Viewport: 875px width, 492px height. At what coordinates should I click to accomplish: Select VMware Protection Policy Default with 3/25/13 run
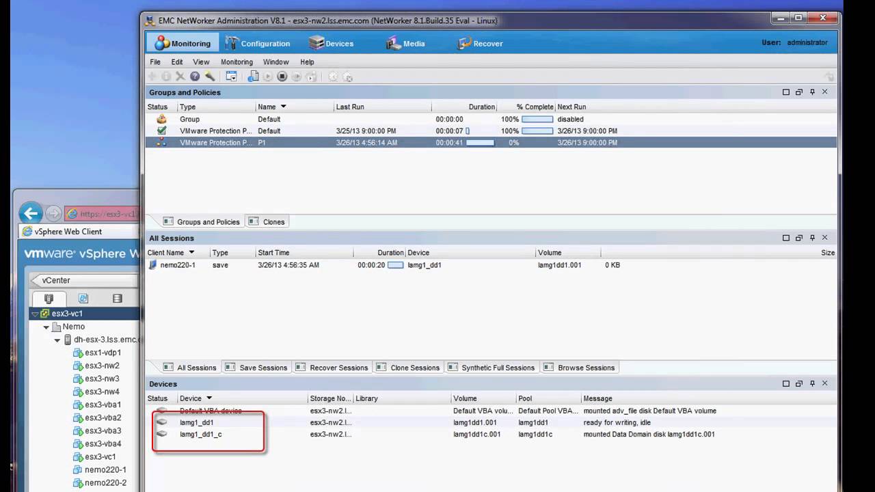tap(491, 131)
